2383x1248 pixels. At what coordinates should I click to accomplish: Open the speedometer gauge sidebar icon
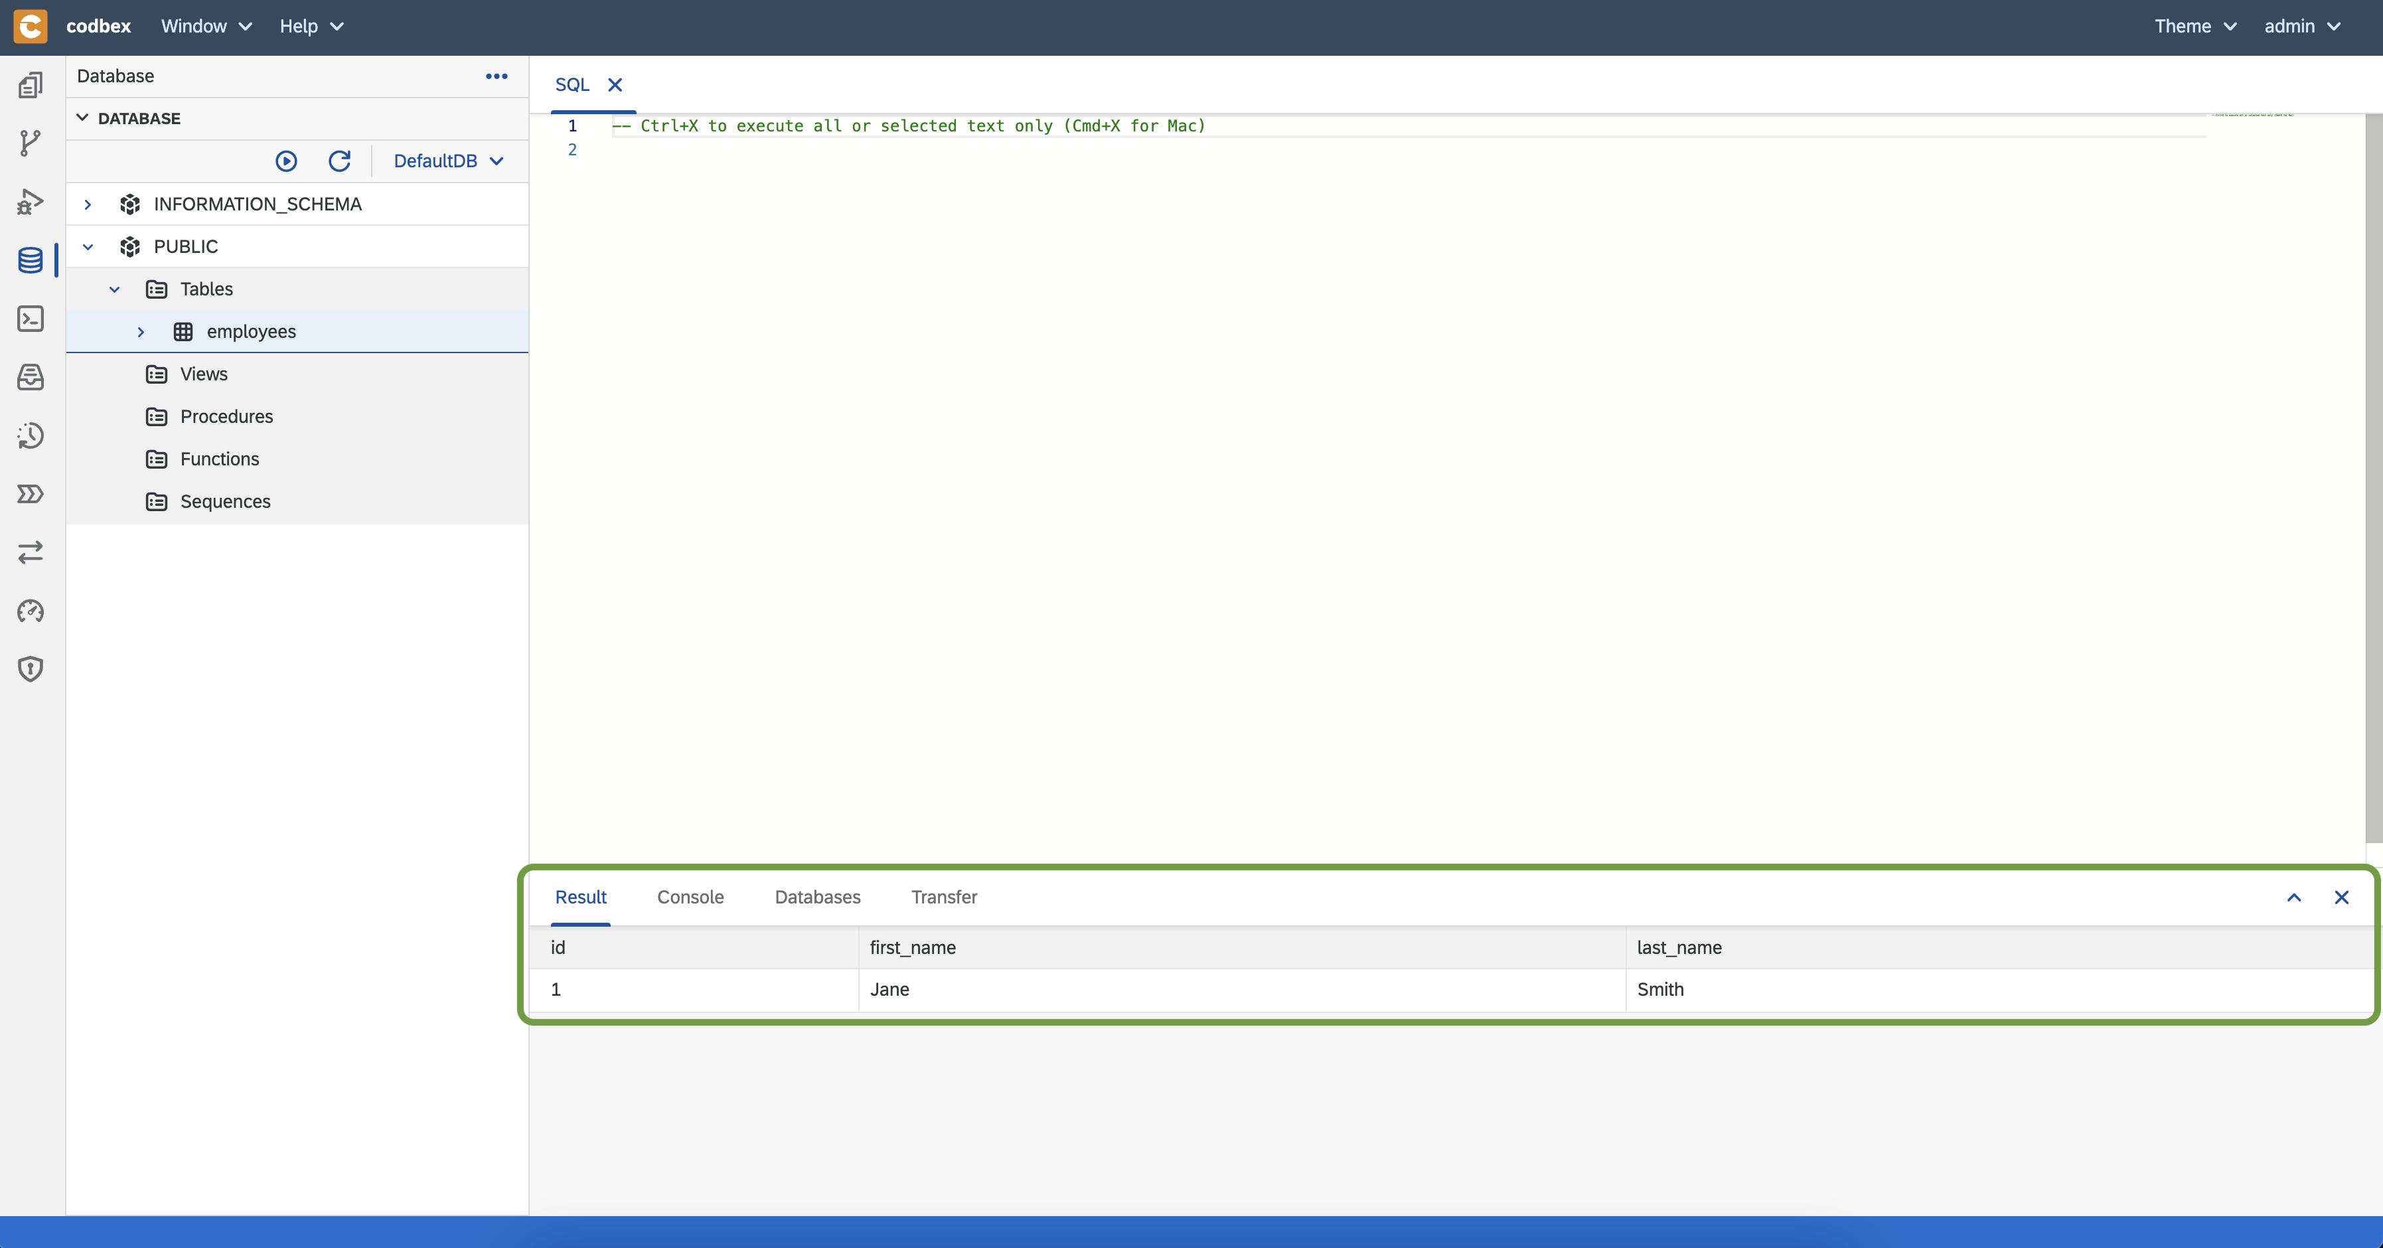(x=31, y=611)
